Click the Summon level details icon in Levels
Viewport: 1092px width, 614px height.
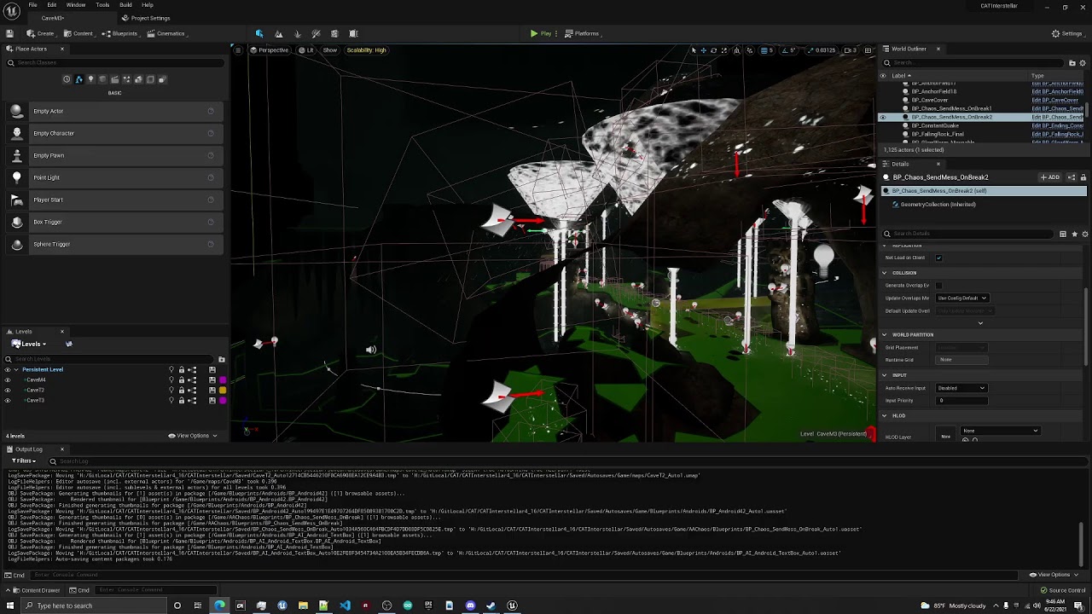point(69,344)
